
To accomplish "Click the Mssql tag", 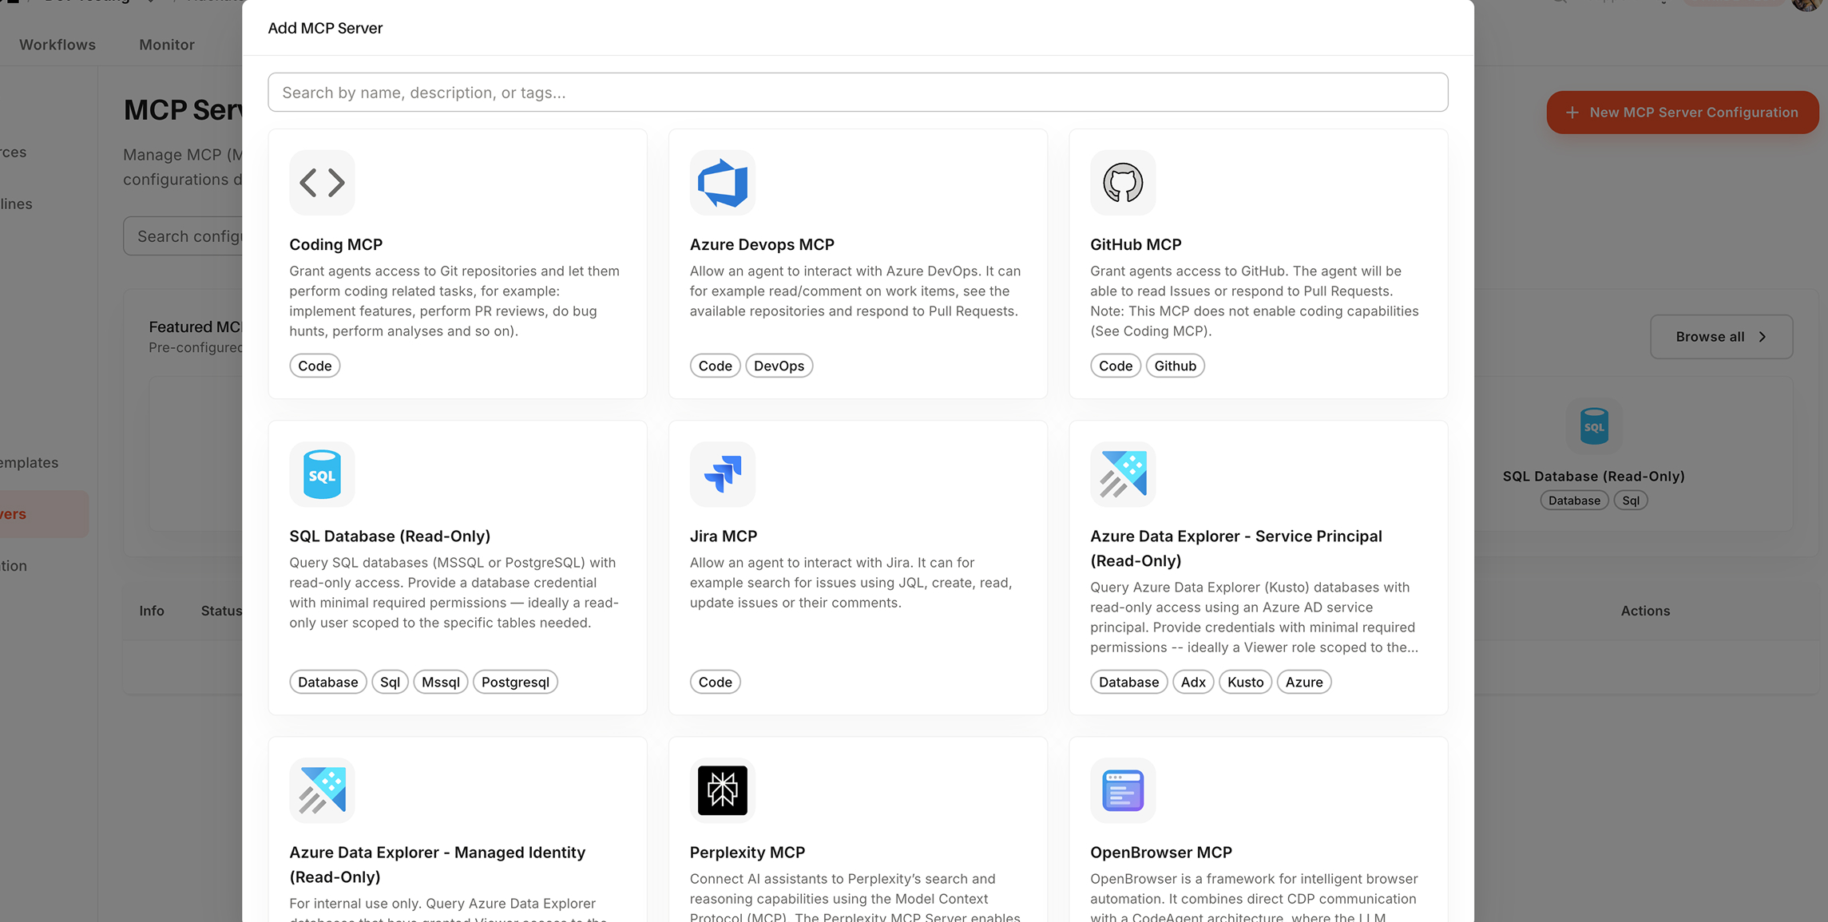I will tap(441, 682).
